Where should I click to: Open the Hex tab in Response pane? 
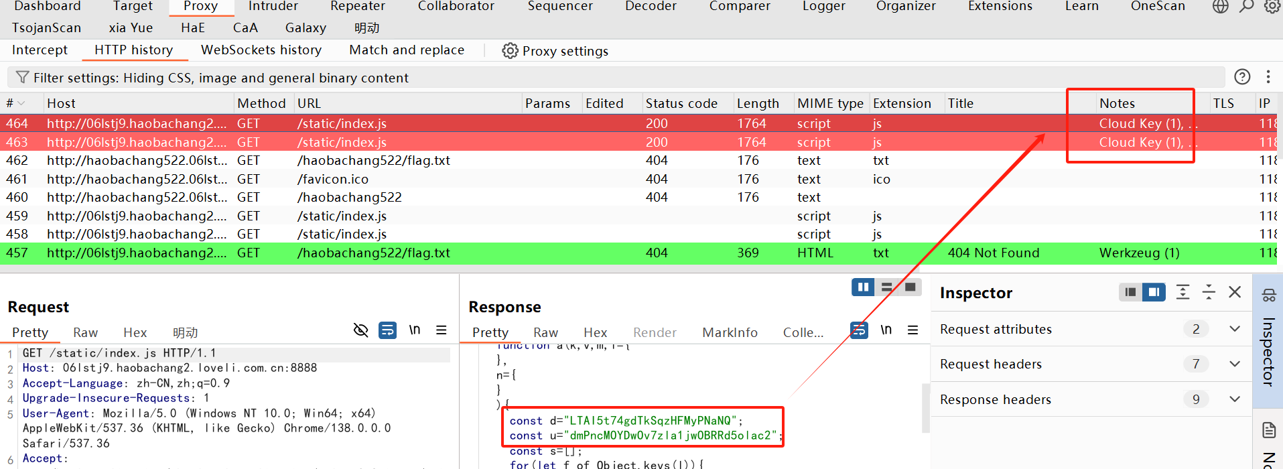pyautogui.click(x=595, y=332)
